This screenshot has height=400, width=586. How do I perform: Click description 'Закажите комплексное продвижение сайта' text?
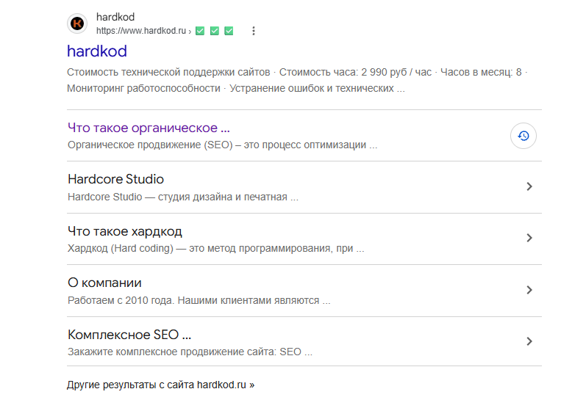click(x=172, y=352)
